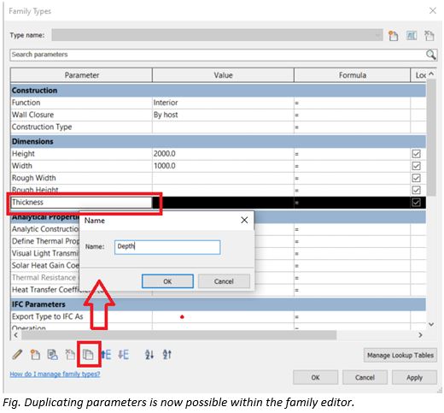Screen dimensions: 444x413
Task: Toggle the Lock checkbox for Thickness
Action: pos(416,203)
